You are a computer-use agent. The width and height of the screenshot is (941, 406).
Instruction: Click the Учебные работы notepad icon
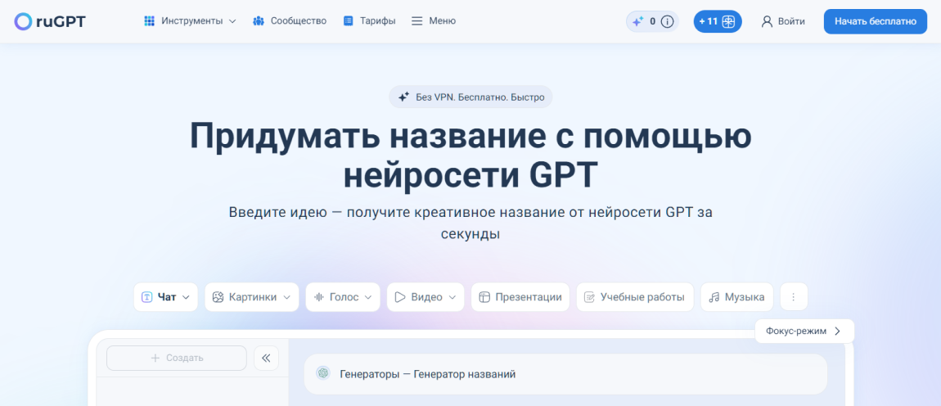point(590,297)
